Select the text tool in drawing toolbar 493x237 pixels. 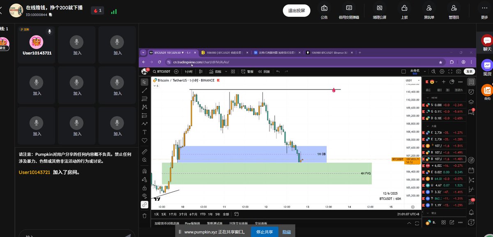[x=144, y=132]
